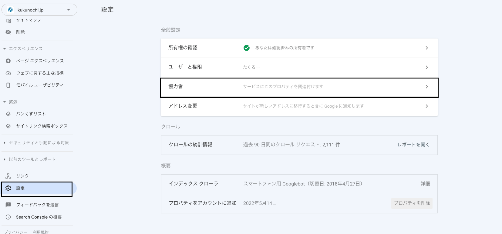Click the Search Console overview info icon
502x234 pixels.
click(x=8, y=217)
